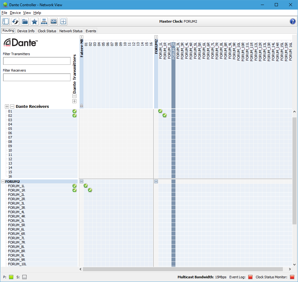Open the load preset folder icon

pyautogui.click(x=25, y=21)
